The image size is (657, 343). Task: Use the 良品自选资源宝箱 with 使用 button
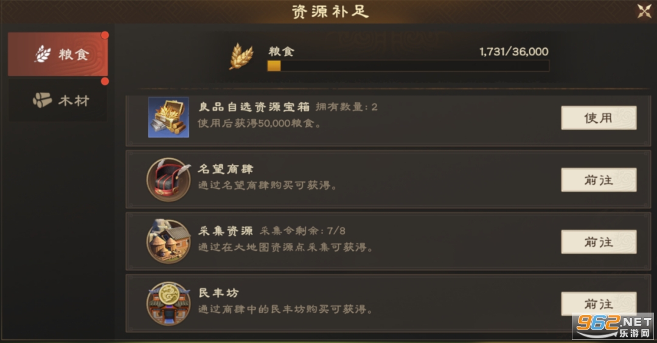click(x=599, y=118)
